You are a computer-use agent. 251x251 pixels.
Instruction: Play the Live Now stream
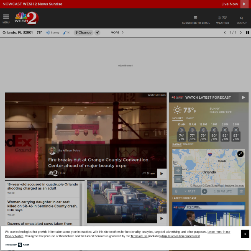click(x=245, y=4)
